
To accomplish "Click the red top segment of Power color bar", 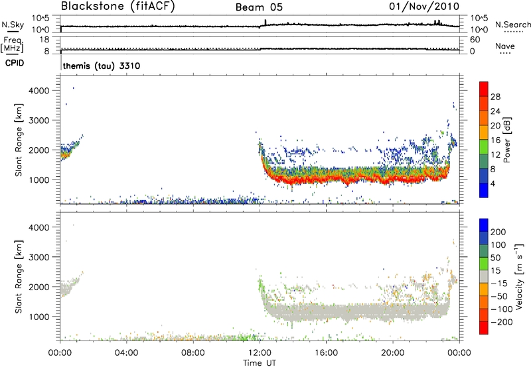I will [484, 89].
